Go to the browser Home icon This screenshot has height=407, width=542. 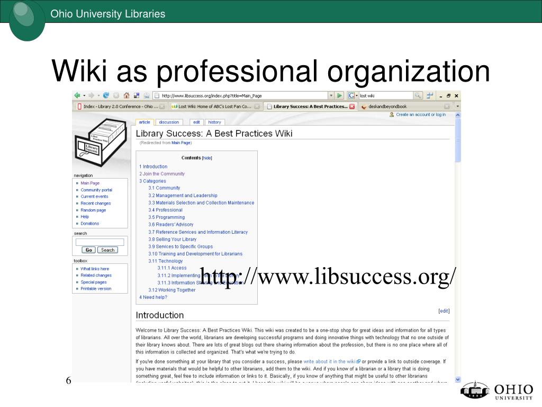point(127,95)
